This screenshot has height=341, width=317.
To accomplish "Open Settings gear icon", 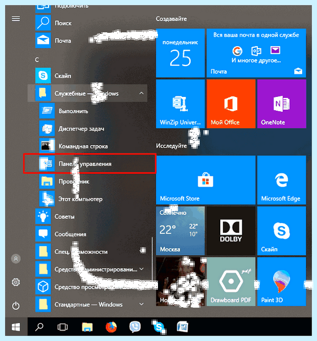I will pos(16,282).
